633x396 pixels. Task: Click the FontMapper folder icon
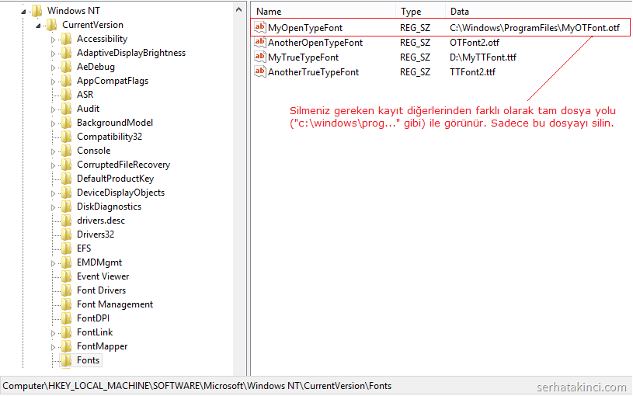pyautogui.click(x=67, y=346)
